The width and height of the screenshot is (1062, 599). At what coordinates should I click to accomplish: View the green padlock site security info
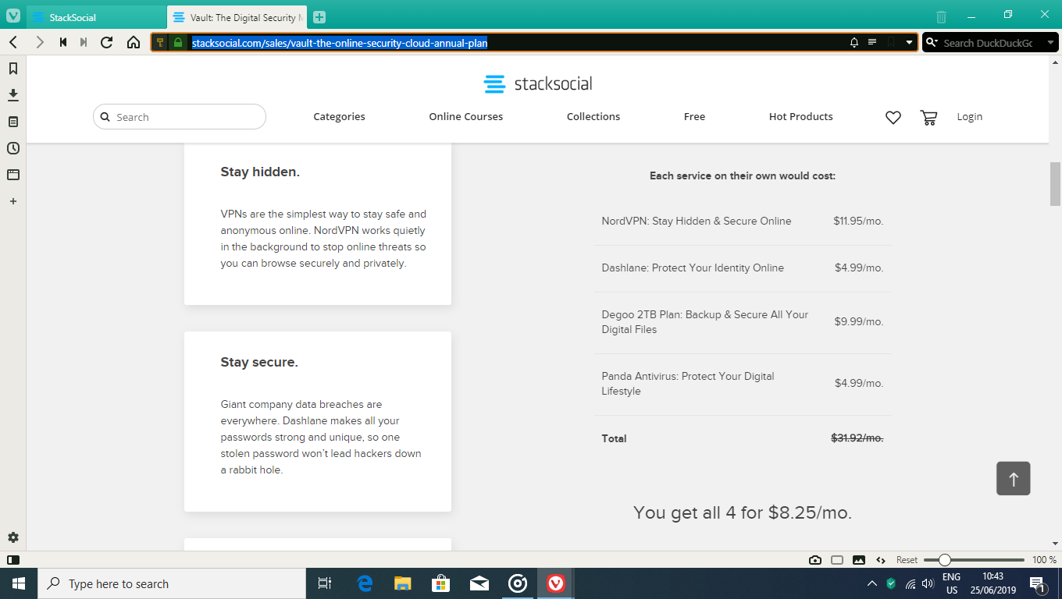(x=178, y=43)
